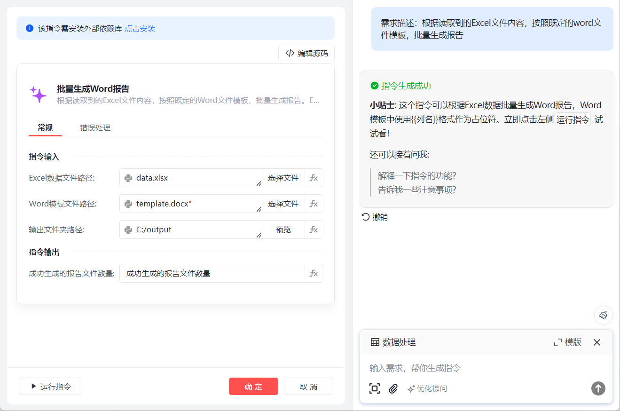Click the 批量生成Word报告 title
The height and width of the screenshot is (411, 620).
[93, 88]
